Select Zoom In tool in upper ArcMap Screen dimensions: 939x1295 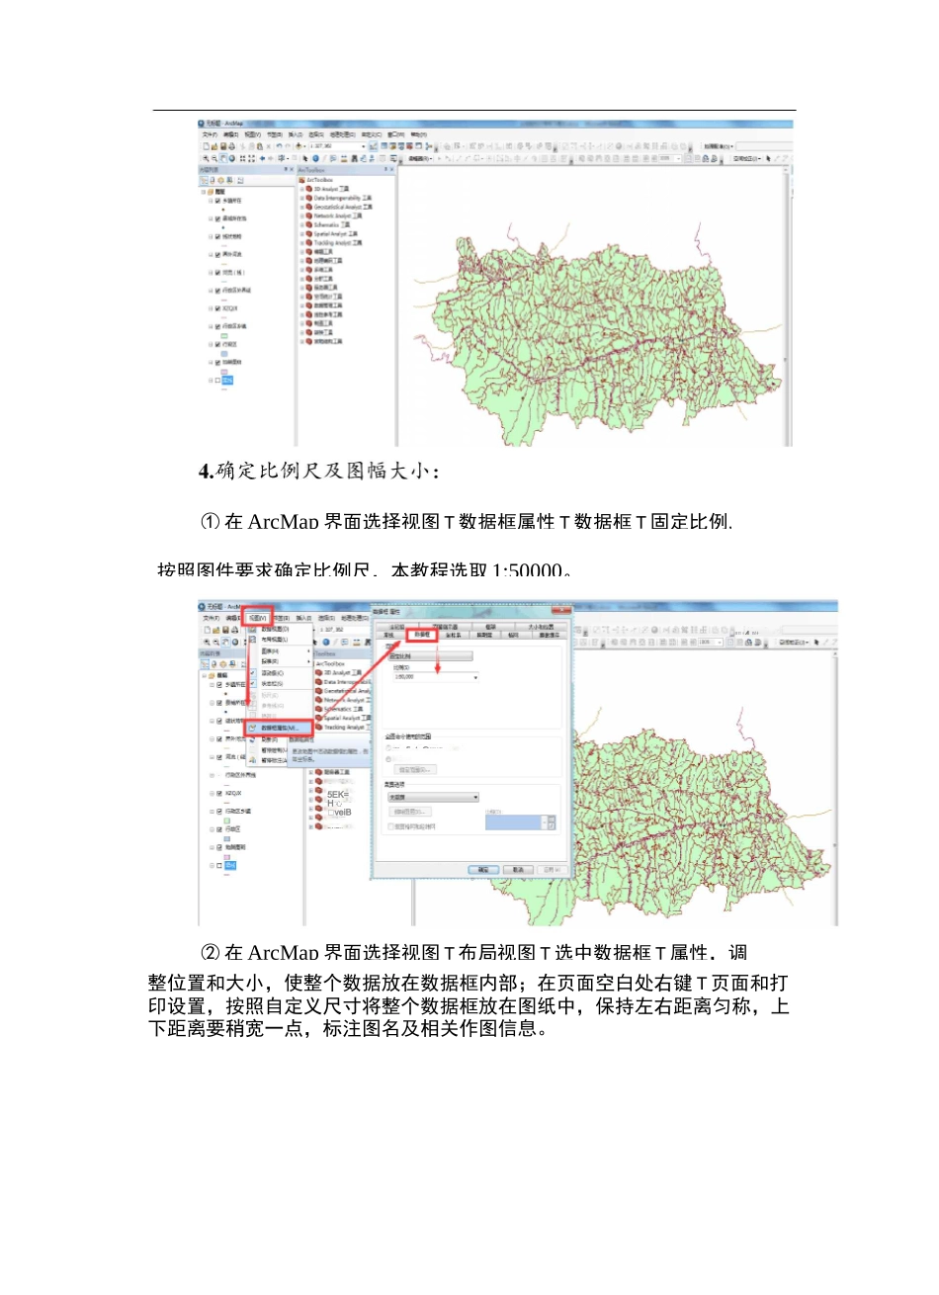[x=206, y=158]
